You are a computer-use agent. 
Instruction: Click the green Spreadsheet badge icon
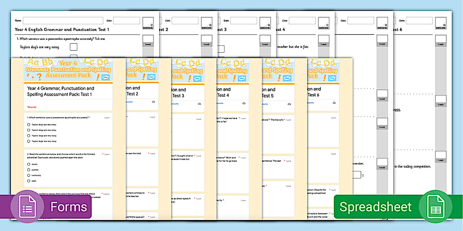(435, 206)
